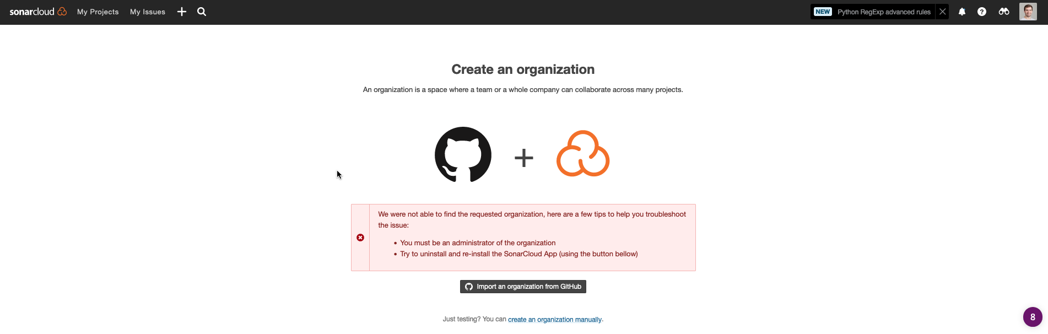Click the binoculars explore icon
1048x334 pixels.
pos(1004,12)
